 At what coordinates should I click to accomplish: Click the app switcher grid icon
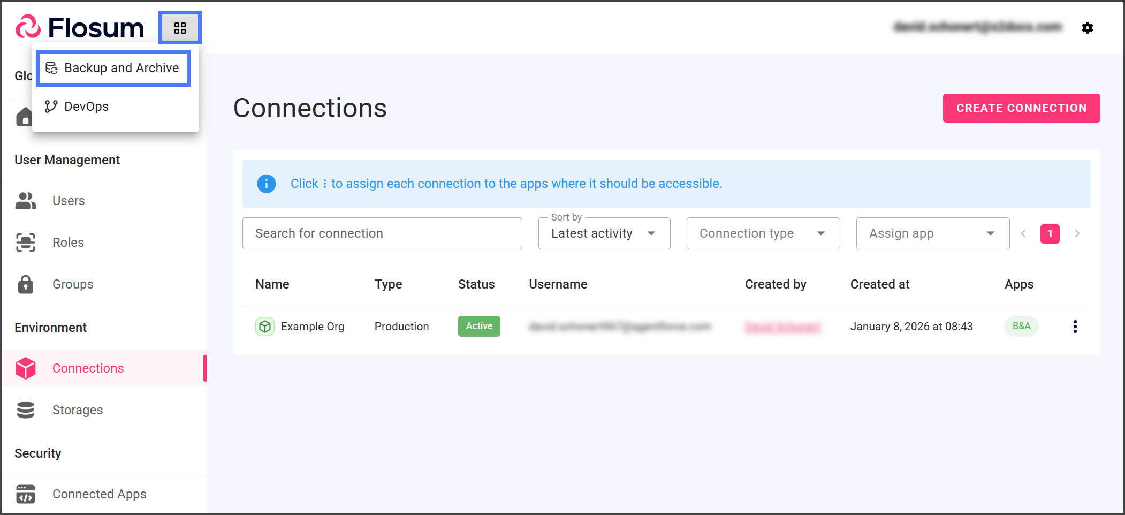180,28
